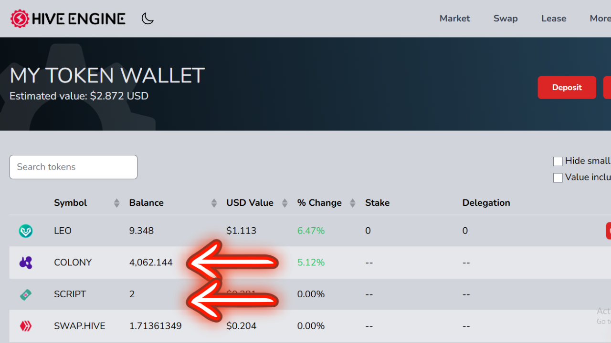Expand the More navigation menu
The width and height of the screenshot is (611, 343).
click(x=600, y=19)
